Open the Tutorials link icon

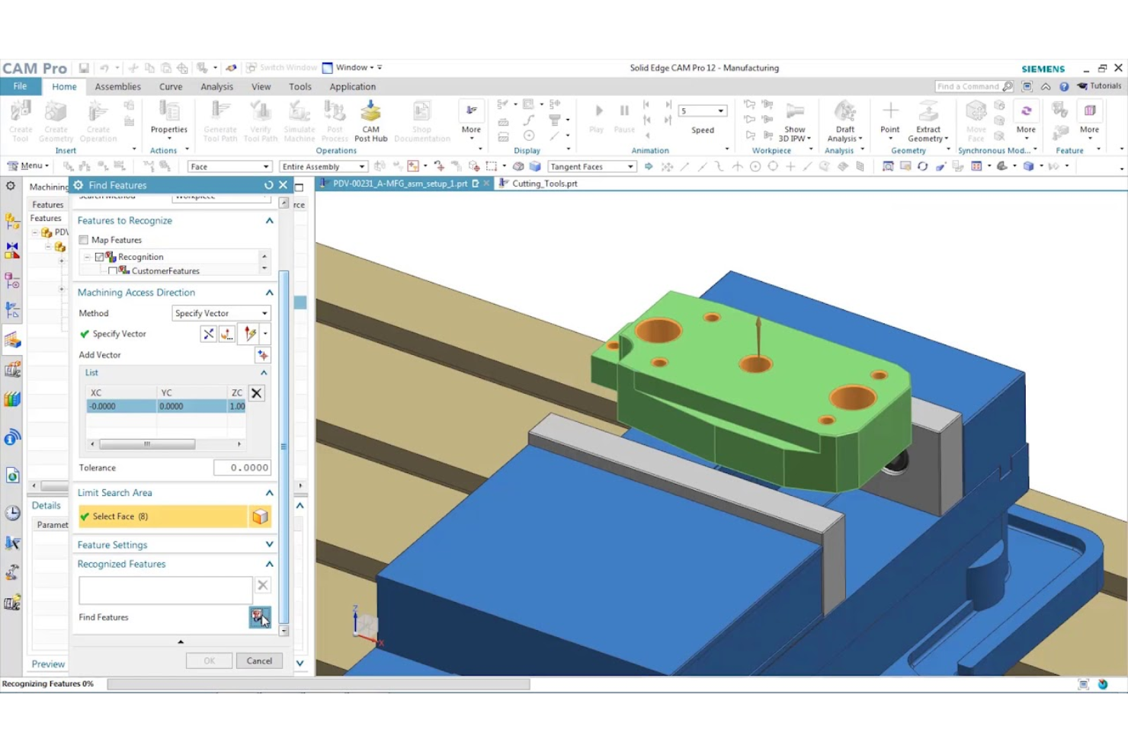1082,86
